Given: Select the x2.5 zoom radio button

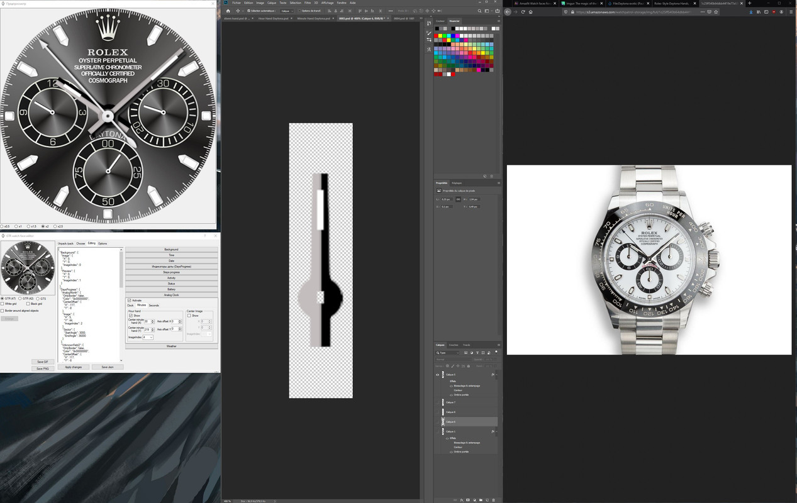Looking at the screenshot, I should pos(55,226).
